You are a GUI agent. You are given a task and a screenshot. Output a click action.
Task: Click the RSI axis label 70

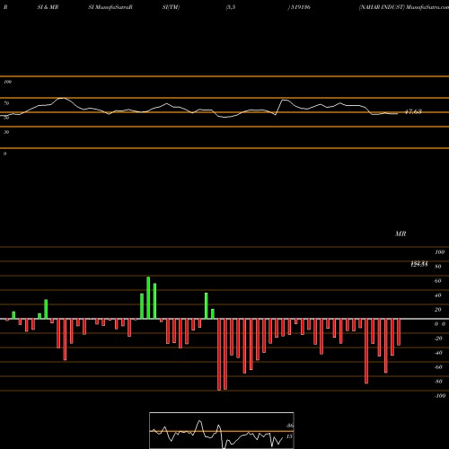pyautogui.click(x=6, y=103)
